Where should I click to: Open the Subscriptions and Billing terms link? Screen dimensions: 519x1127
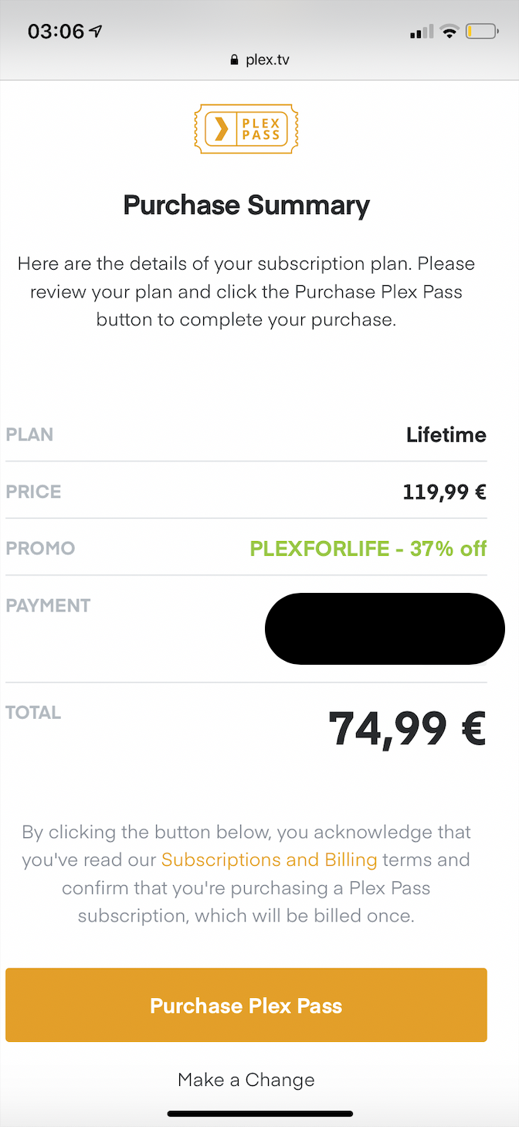pos(269,860)
